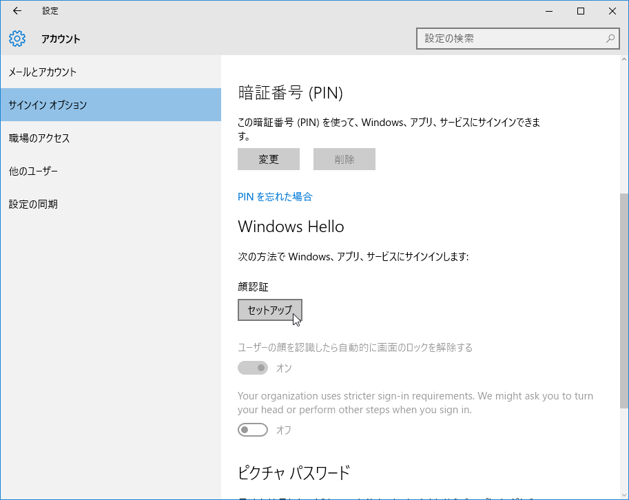
Task: Click the scrollbar up arrow
Action: click(x=623, y=59)
